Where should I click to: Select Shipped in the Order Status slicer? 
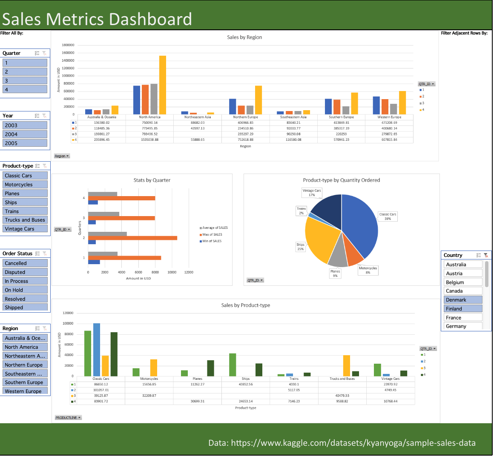[x=25, y=308]
